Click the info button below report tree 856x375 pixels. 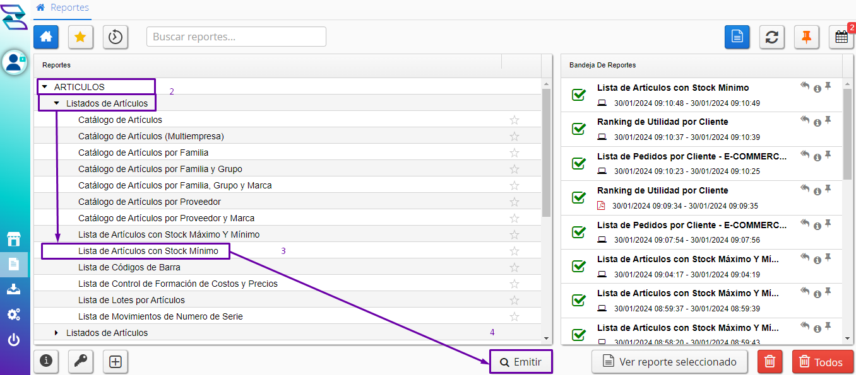point(46,362)
